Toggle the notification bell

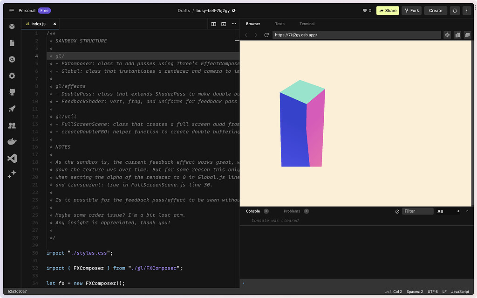tap(455, 10)
